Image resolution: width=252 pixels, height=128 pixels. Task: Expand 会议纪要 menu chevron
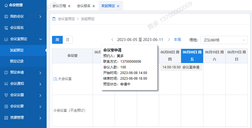(40, 107)
